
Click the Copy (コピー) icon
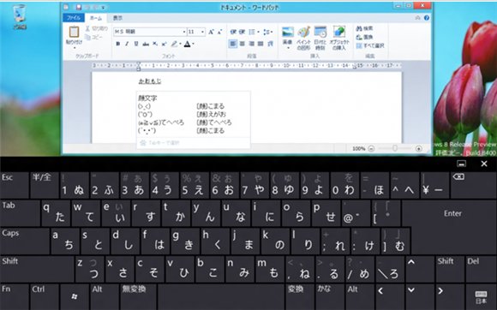pos(87,37)
